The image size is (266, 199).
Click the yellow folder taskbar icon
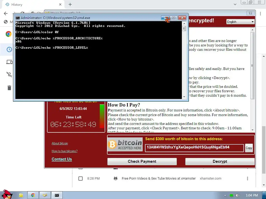click(x=21, y=195)
